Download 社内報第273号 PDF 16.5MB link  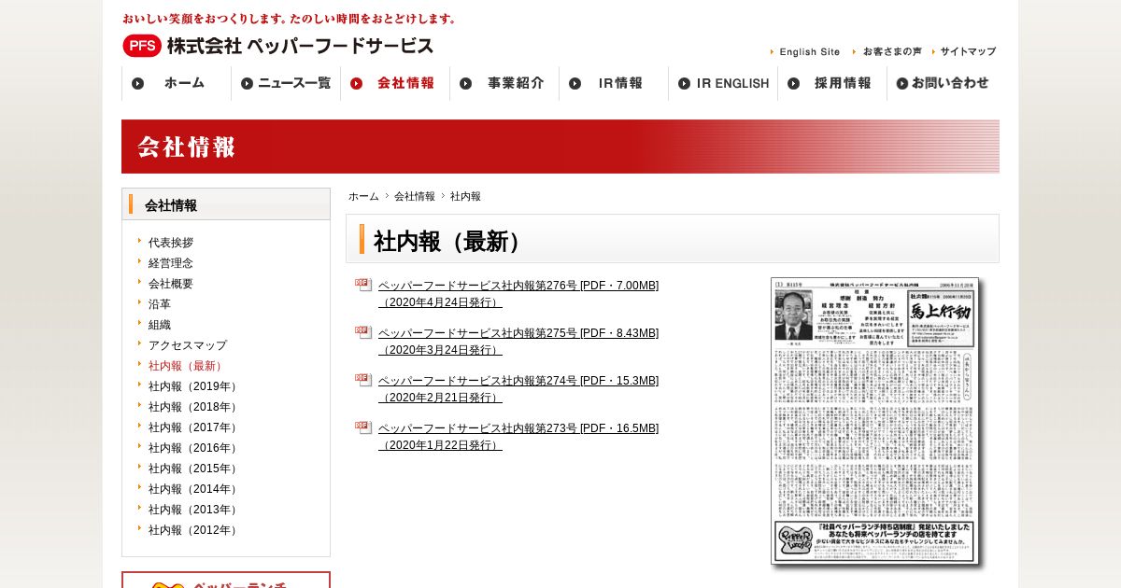(518, 437)
